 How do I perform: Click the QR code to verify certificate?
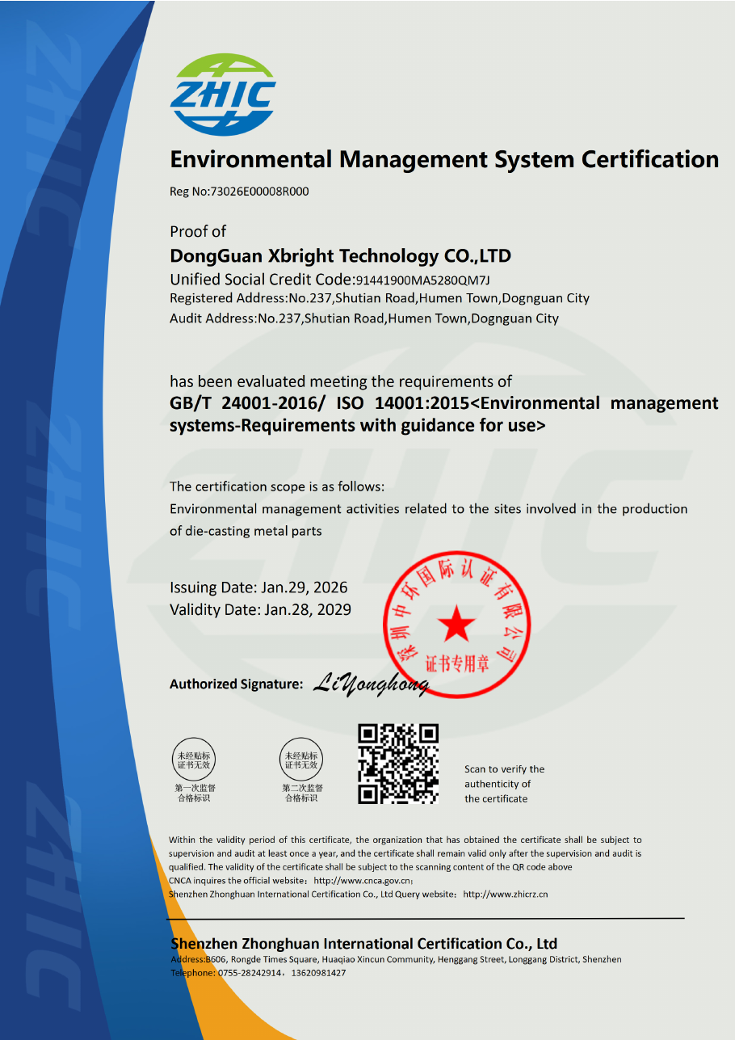398,764
